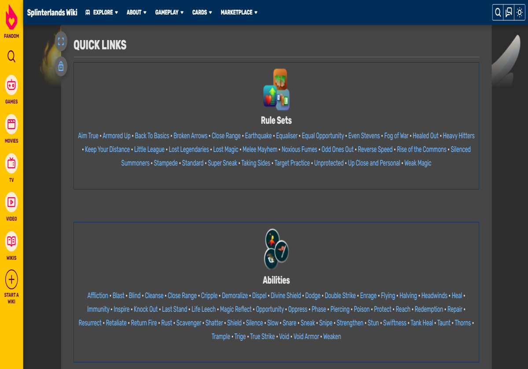Open the Up Close and Personal link

tap(374, 163)
